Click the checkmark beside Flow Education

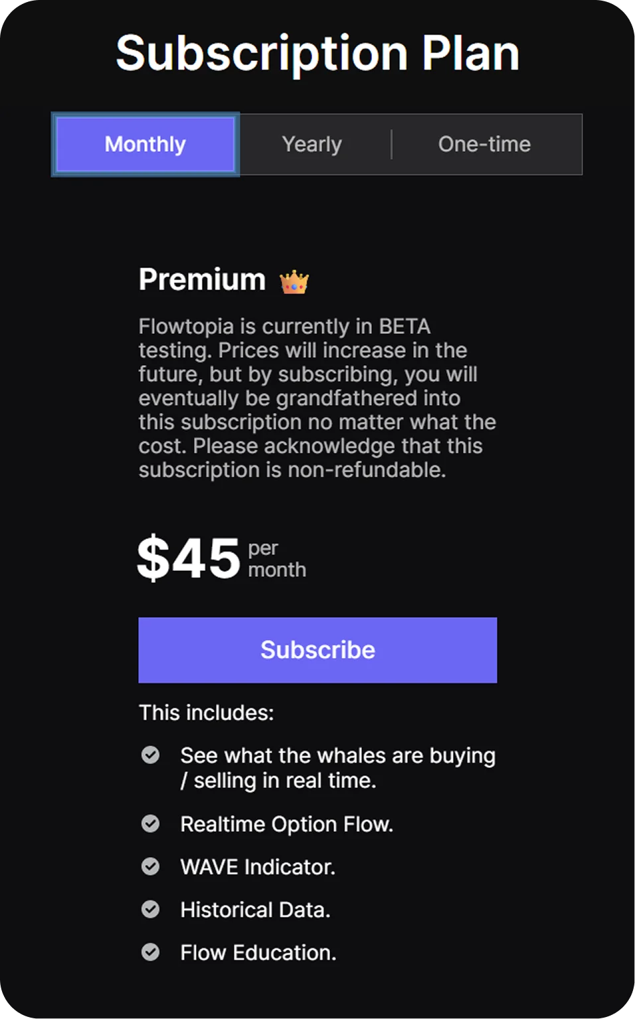[x=151, y=953]
